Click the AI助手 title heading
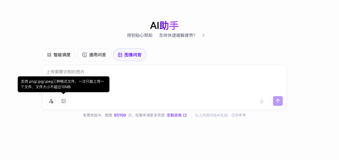 (x=164, y=26)
